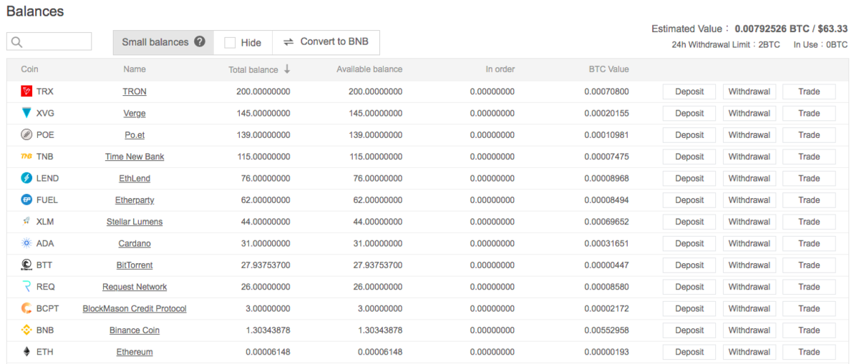Screen dimensions: 859x364
Task: Click the search magnifier icon
Action: (x=17, y=42)
